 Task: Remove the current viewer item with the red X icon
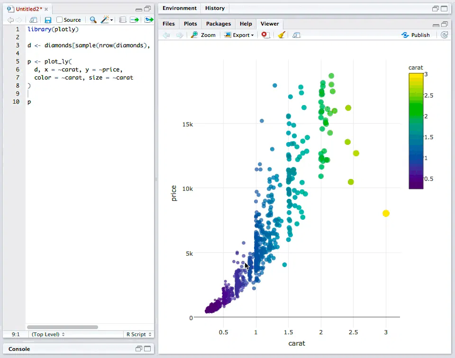pos(265,35)
